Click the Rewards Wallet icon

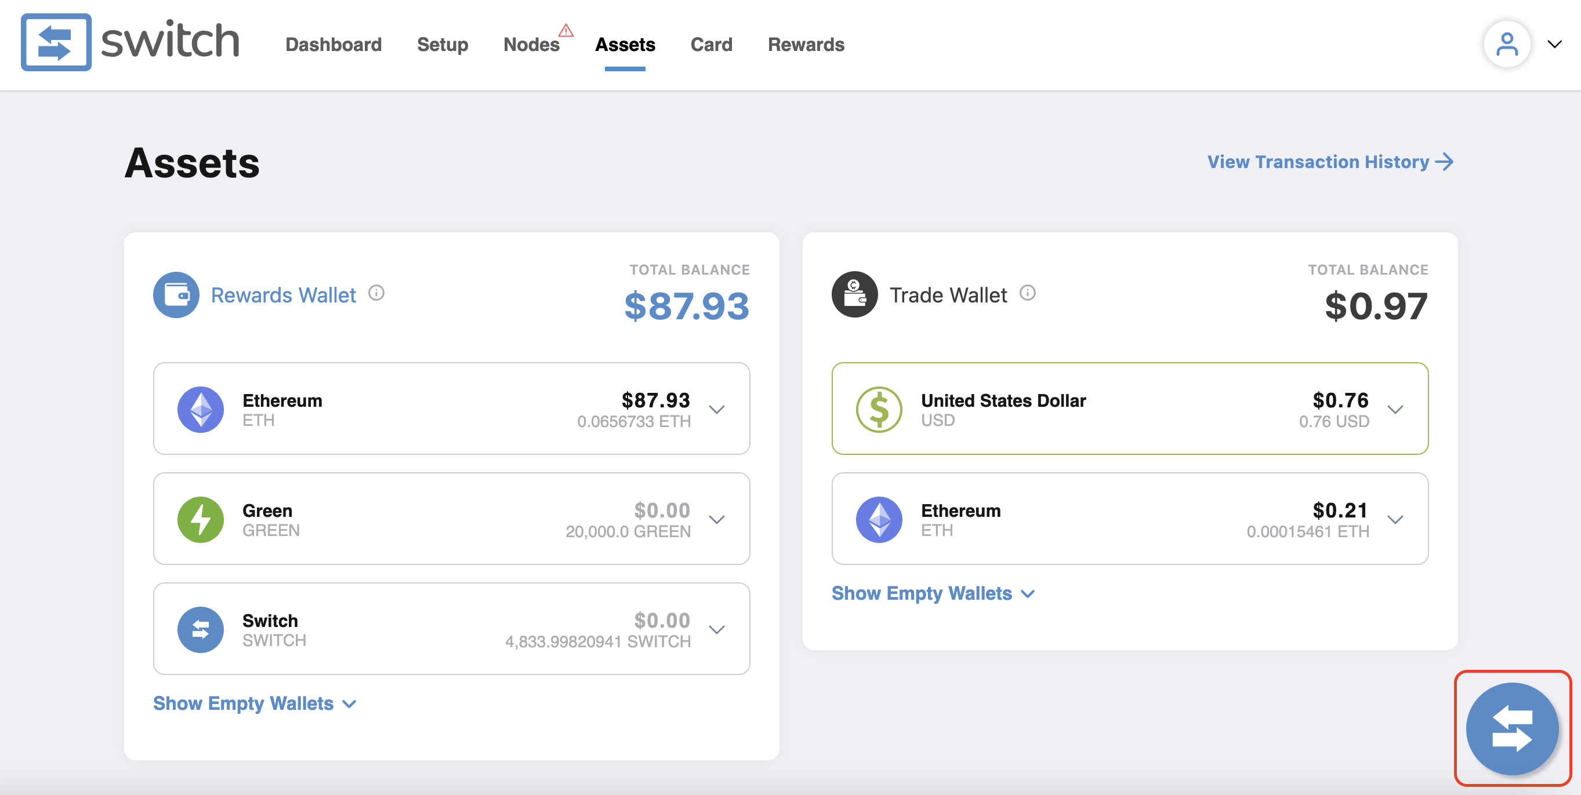(176, 295)
